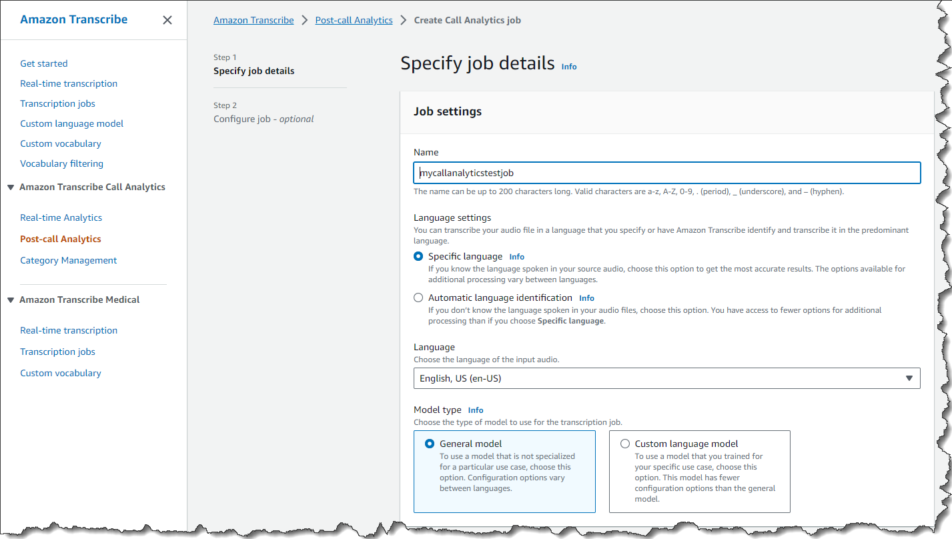Click the Amazon Transcribe sidebar title

pos(74,19)
